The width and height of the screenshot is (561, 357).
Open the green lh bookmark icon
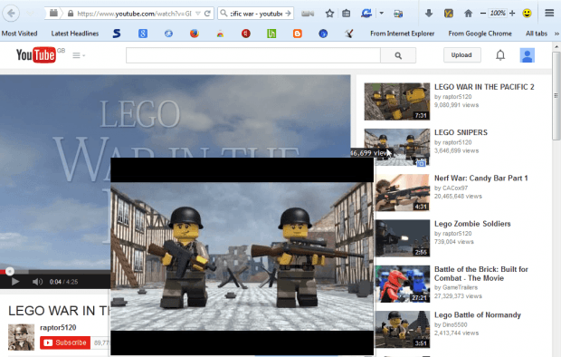pos(271,34)
